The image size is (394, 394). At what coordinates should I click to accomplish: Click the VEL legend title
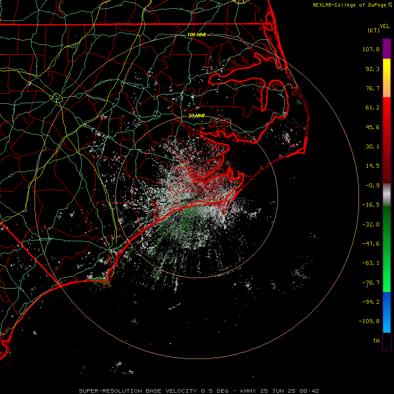click(x=384, y=26)
